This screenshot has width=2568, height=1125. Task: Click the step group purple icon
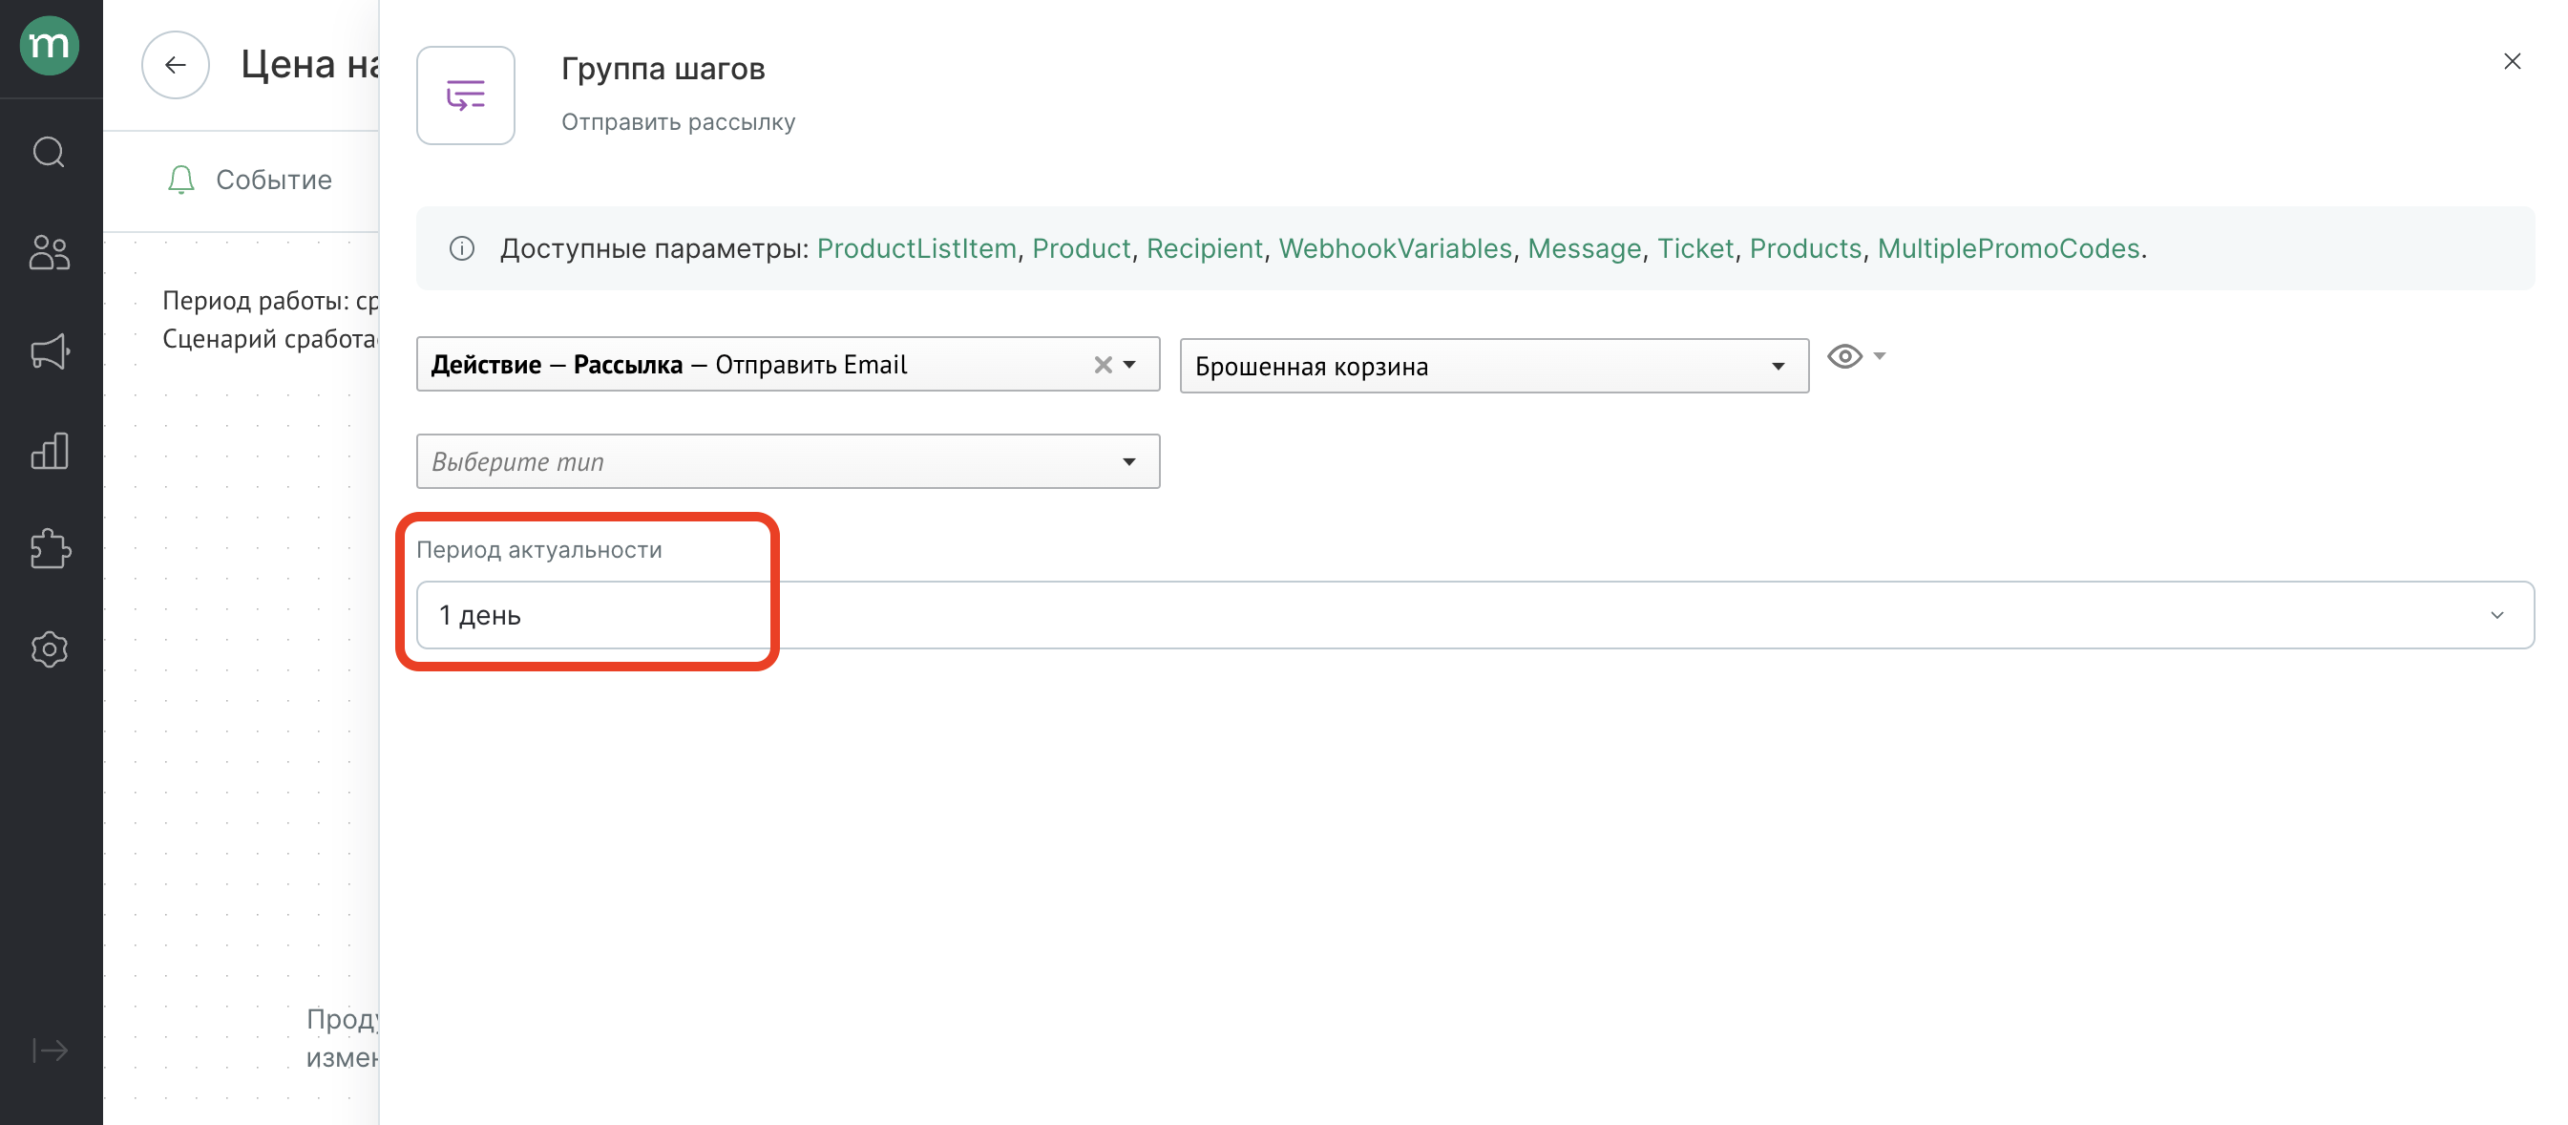click(466, 96)
